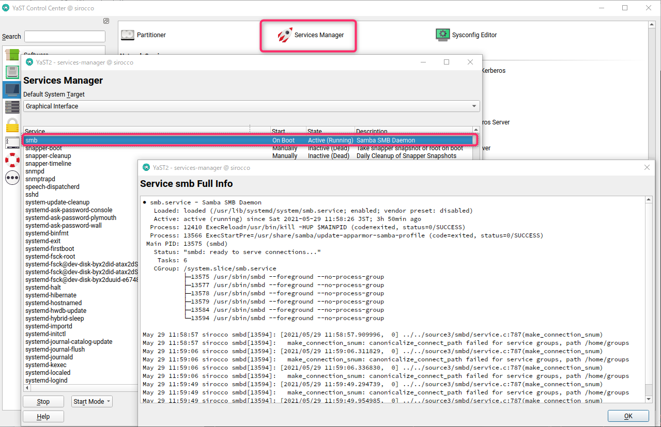Select the systemd-importd service
The width and height of the screenshot is (661, 427).
pyautogui.click(x=49, y=326)
